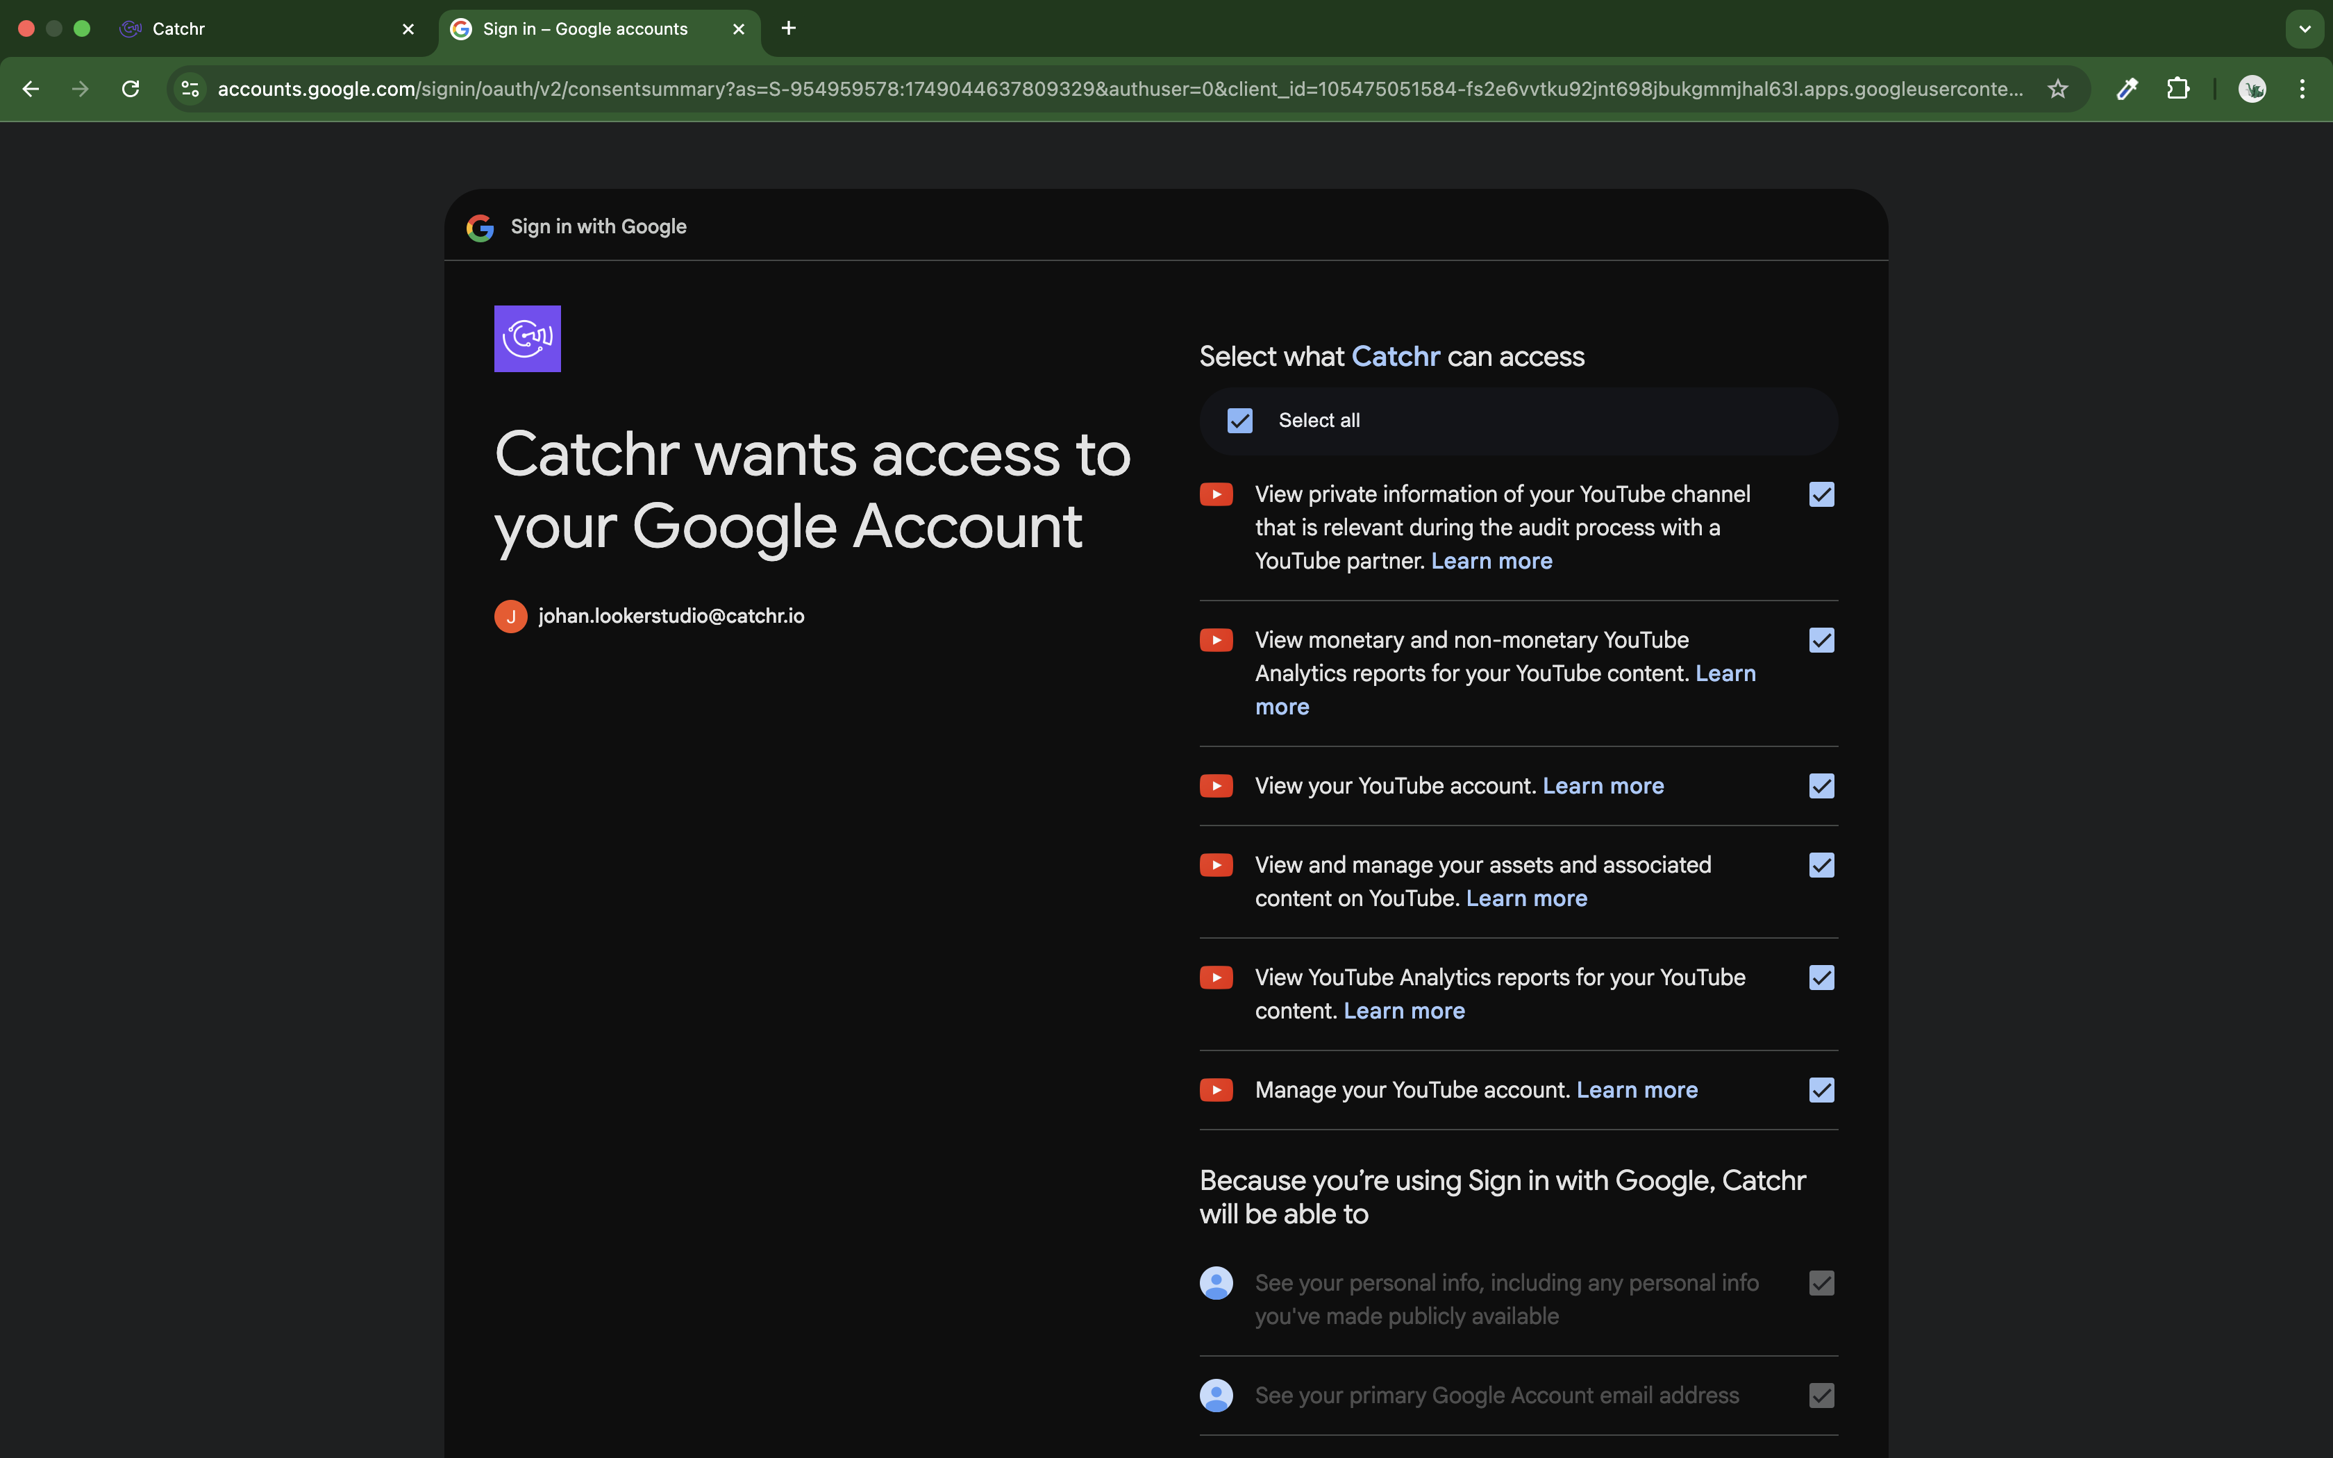Image resolution: width=2333 pixels, height=1458 pixels.
Task: Click the browser forward arrow
Action: coord(81,89)
